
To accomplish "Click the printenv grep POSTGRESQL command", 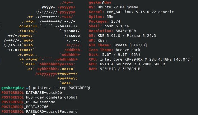I will (x=62, y=88).
